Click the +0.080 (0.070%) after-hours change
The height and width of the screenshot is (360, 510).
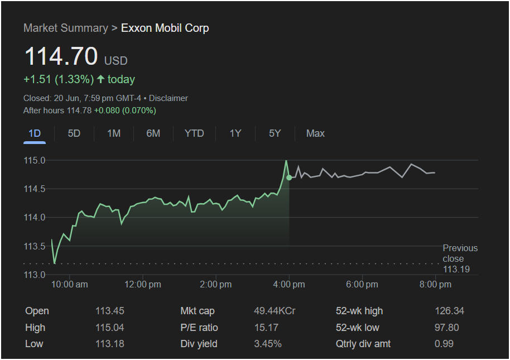point(125,111)
